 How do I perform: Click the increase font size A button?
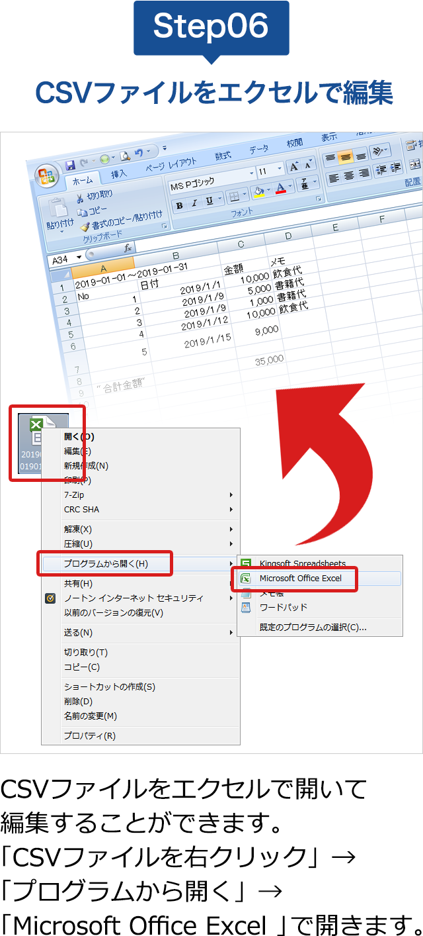click(293, 167)
